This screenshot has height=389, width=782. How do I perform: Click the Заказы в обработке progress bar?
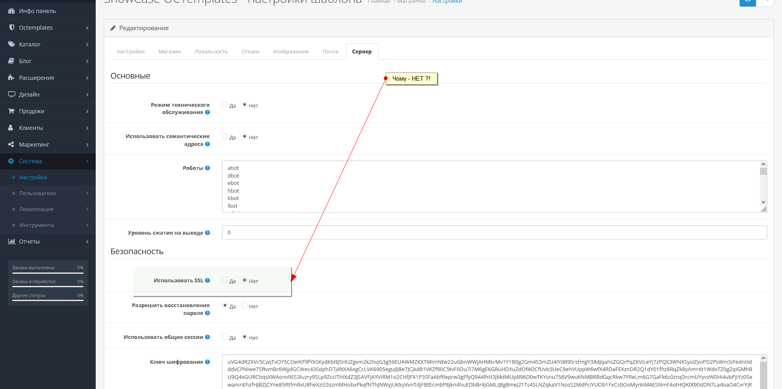pyautogui.click(x=48, y=287)
